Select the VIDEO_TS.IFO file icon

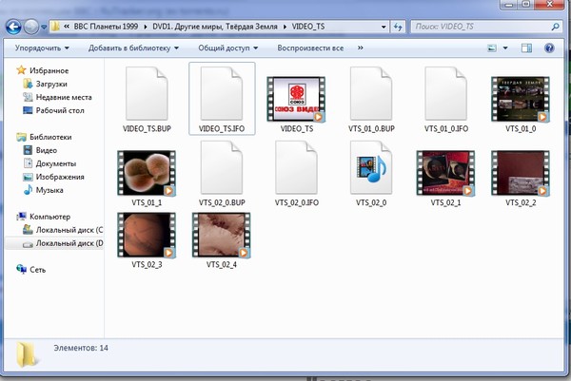coord(222,93)
